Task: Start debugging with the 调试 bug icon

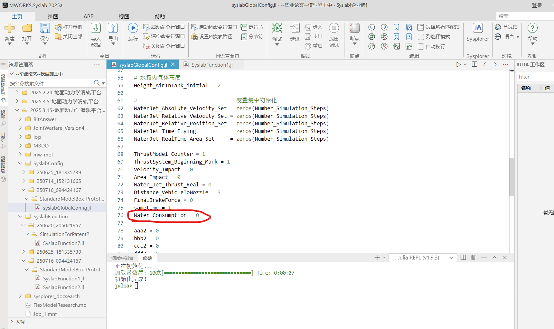Action: [277, 28]
